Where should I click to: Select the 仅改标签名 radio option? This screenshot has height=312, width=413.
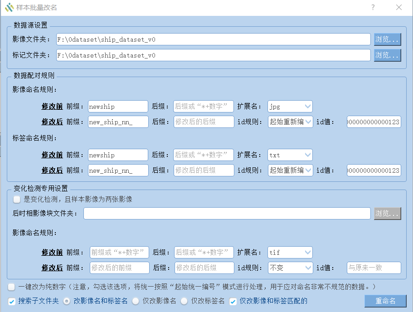[184, 301]
